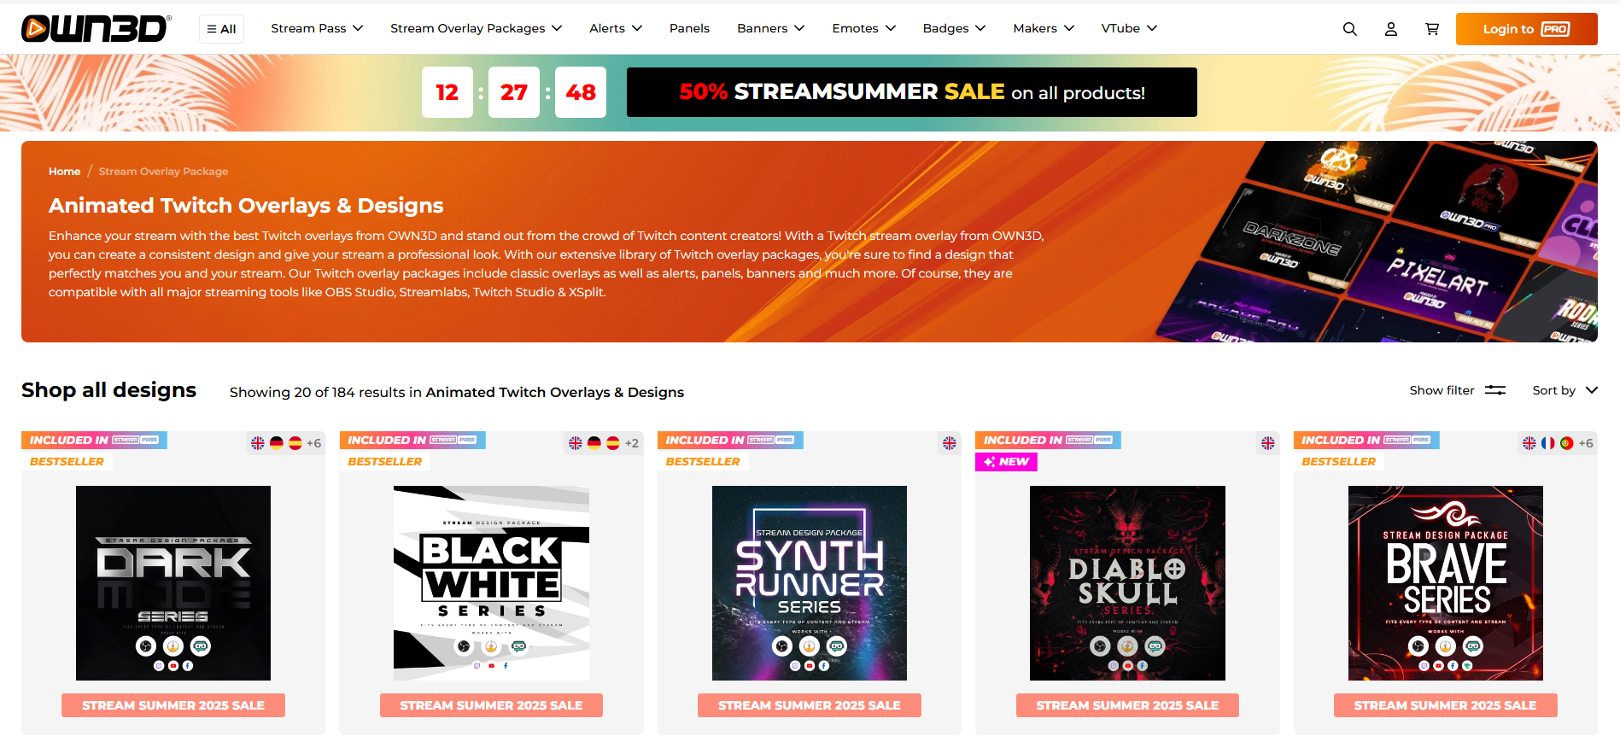Click the OWN3D logo

96,28
